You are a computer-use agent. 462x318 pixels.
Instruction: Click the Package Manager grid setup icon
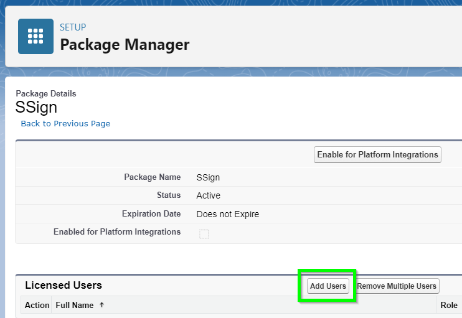coord(35,36)
